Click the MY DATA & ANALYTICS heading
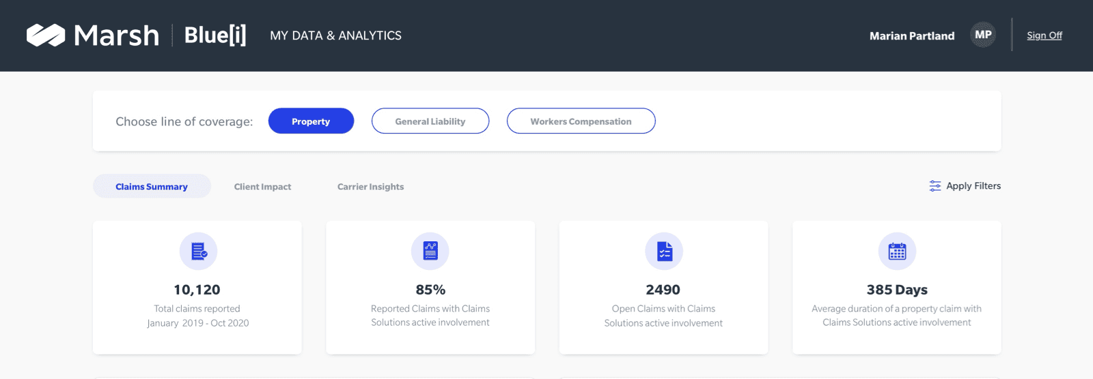Image resolution: width=1093 pixels, height=379 pixels. tap(335, 35)
